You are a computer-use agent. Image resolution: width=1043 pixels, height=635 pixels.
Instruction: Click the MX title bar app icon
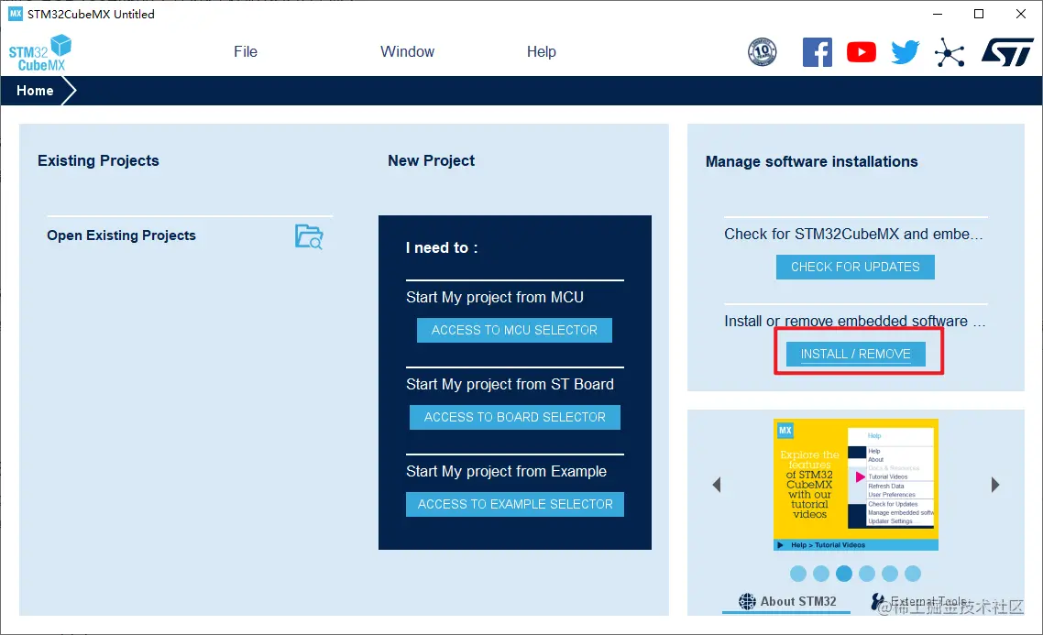click(16, 14)
